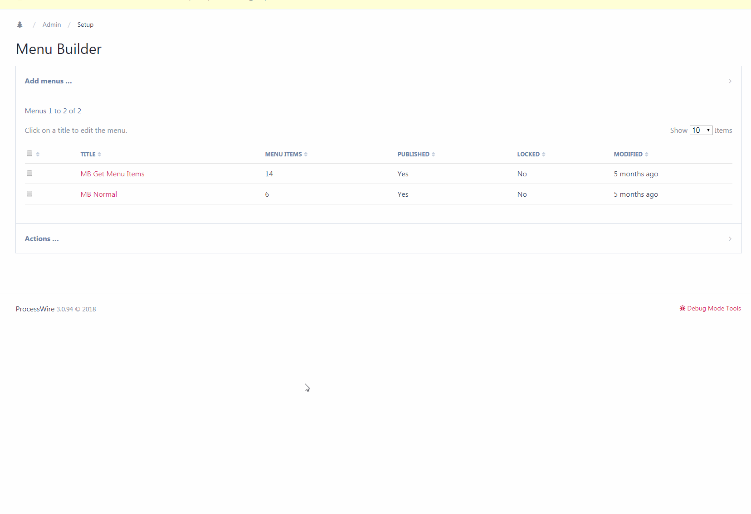Screen dimensions: 751x514
Task: Click the ProcessWire link in the footer
Action: 35,309
